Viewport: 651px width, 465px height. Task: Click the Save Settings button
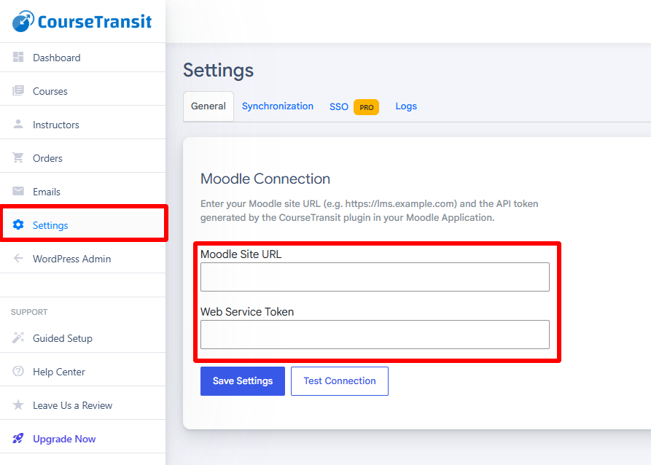pyautogui.click(x=243, y=381)
